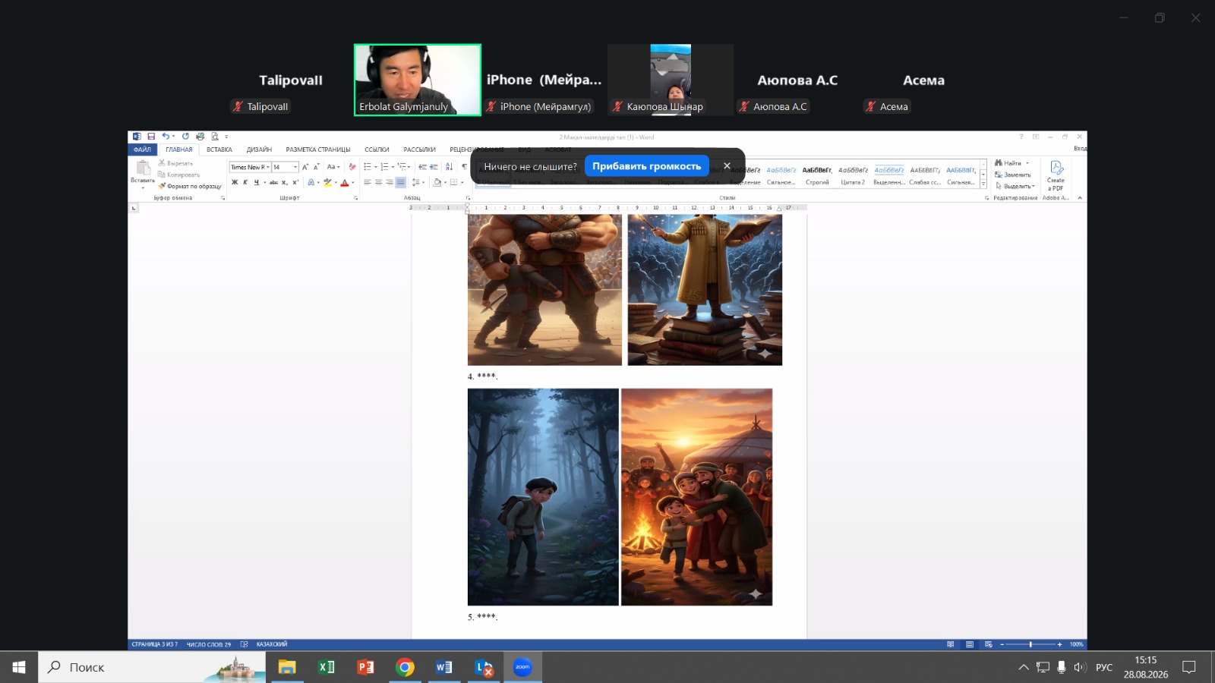Open font name Times New Roman dropdown

268,167
